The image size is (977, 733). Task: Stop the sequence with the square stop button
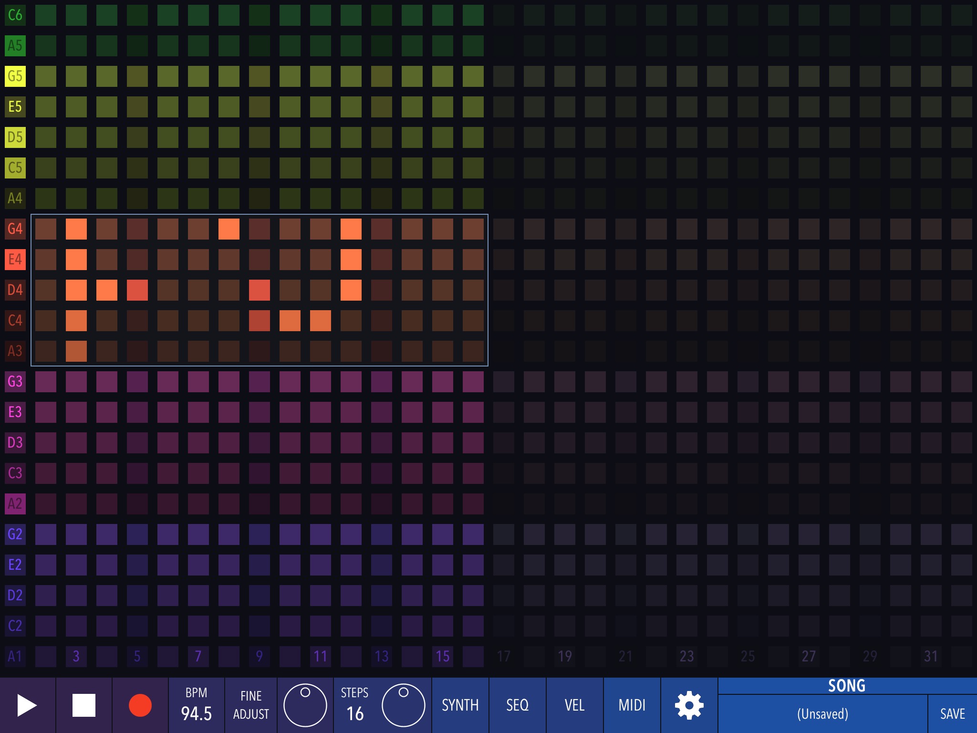(x=84, y=705)
